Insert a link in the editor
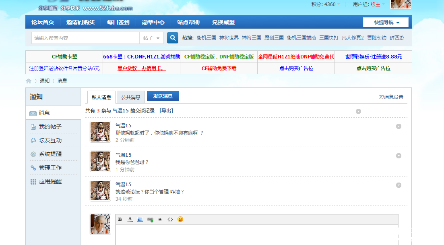The height and width of the screenshot is (245, 444). [150, 220]
